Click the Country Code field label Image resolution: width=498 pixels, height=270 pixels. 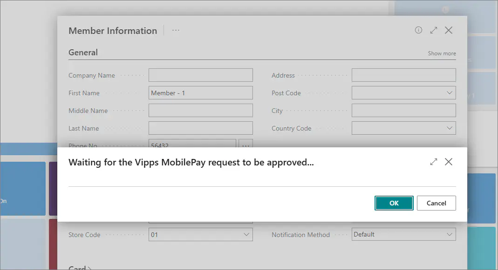pos(291,128)
